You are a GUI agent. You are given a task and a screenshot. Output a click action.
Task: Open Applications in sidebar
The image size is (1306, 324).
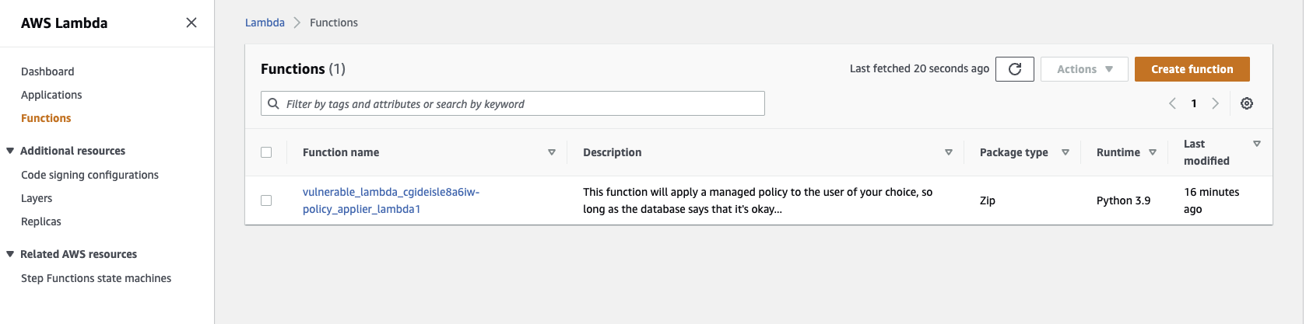[x=51, y=95]
